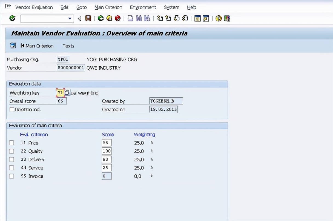This screenshot has height=221, width=333.
Task: Open the Weighting key value help button
Action: 67,93
